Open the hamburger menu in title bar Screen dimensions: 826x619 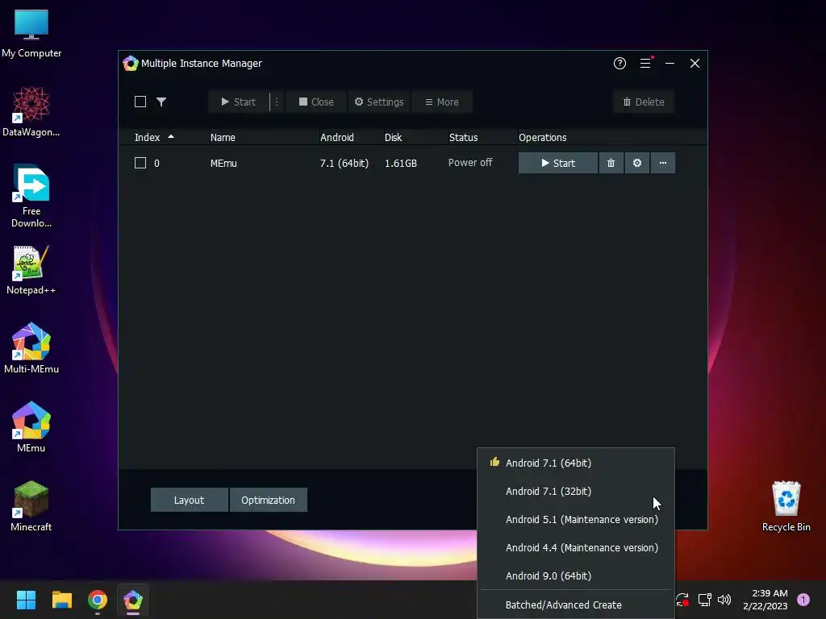point(645,63)
